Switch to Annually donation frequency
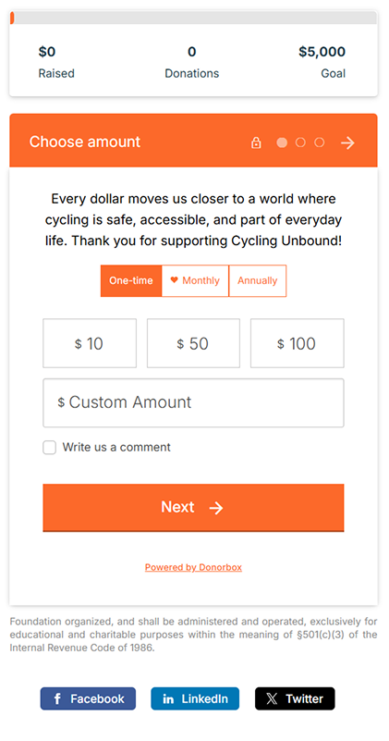Image resolution: width=389 pixels, height=741 pixels. (257, 280)
